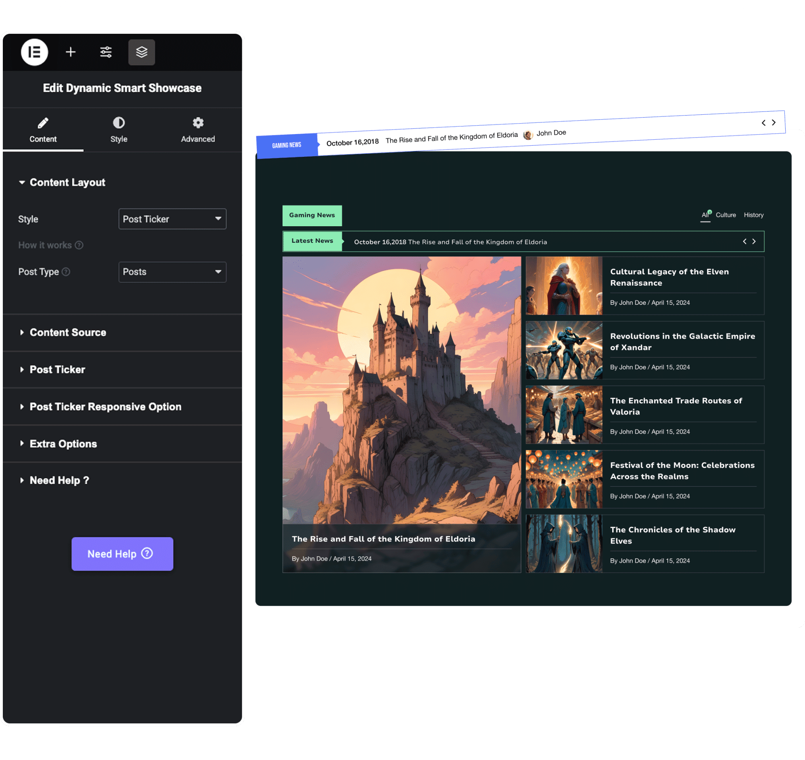Click next arrow in top Gaming News ticker
Viewport: 805px width, 760px height.
773,122
